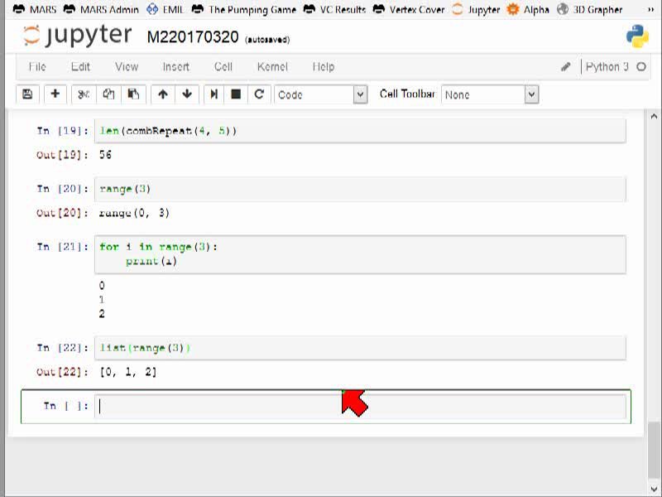Viewport: 662px width, 497px height.
Task: Open the Help menu
Action: (324, 67)
